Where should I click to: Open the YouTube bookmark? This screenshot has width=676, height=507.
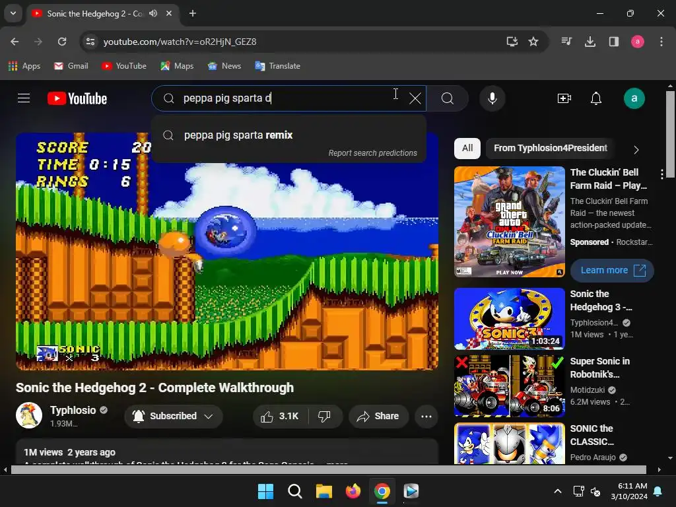point(124,66)
